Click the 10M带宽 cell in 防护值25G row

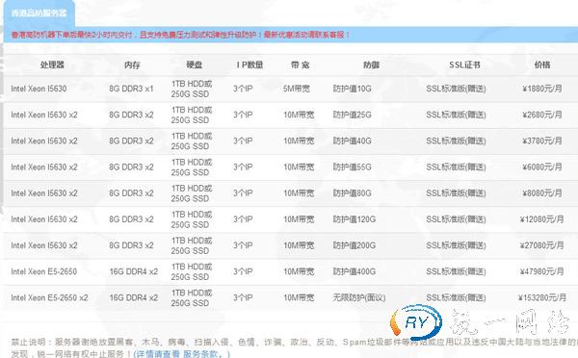[x=299, y=115]
